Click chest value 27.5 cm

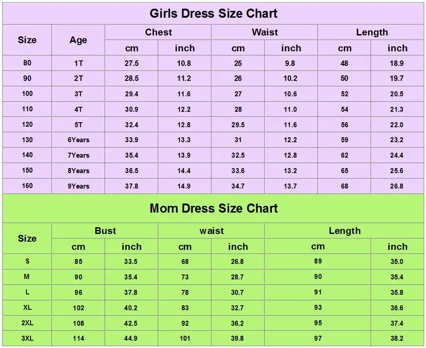tap(132, 63)
